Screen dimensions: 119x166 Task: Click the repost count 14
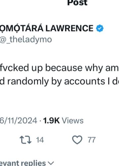(40, 140)
